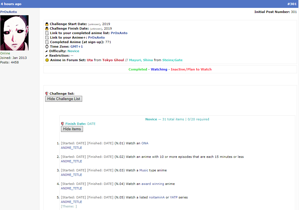This screenshot has height=210, width=299.
Task: Open Steins;Gate anime link
Action: (x=173, y=60)
